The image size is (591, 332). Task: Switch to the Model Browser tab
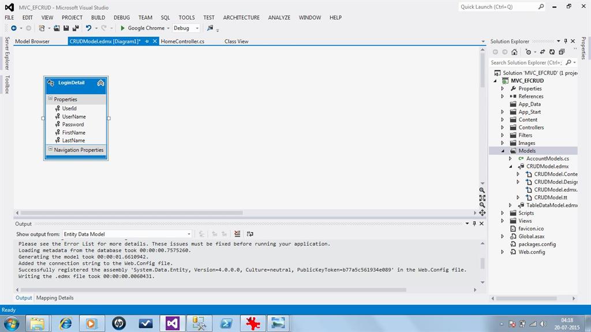pos(32,42)
